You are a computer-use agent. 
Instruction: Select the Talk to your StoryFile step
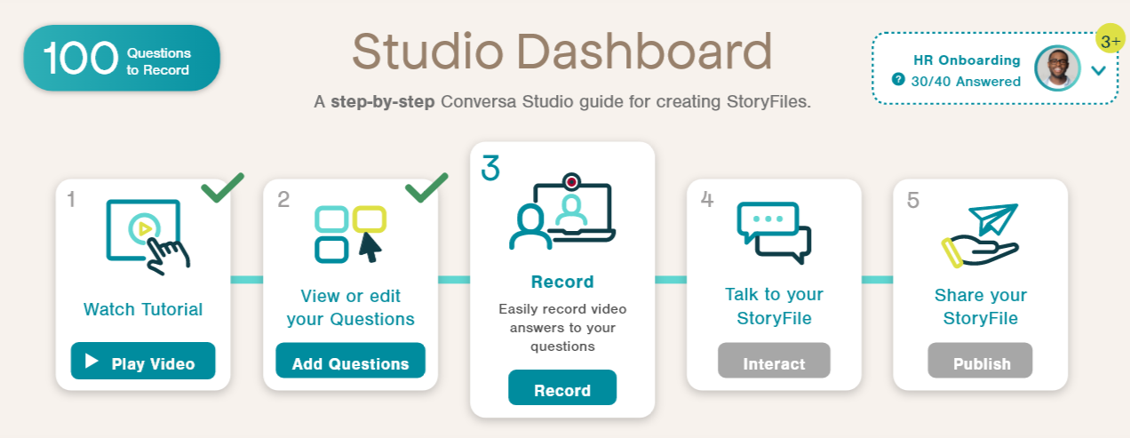(x=773, y=306)
